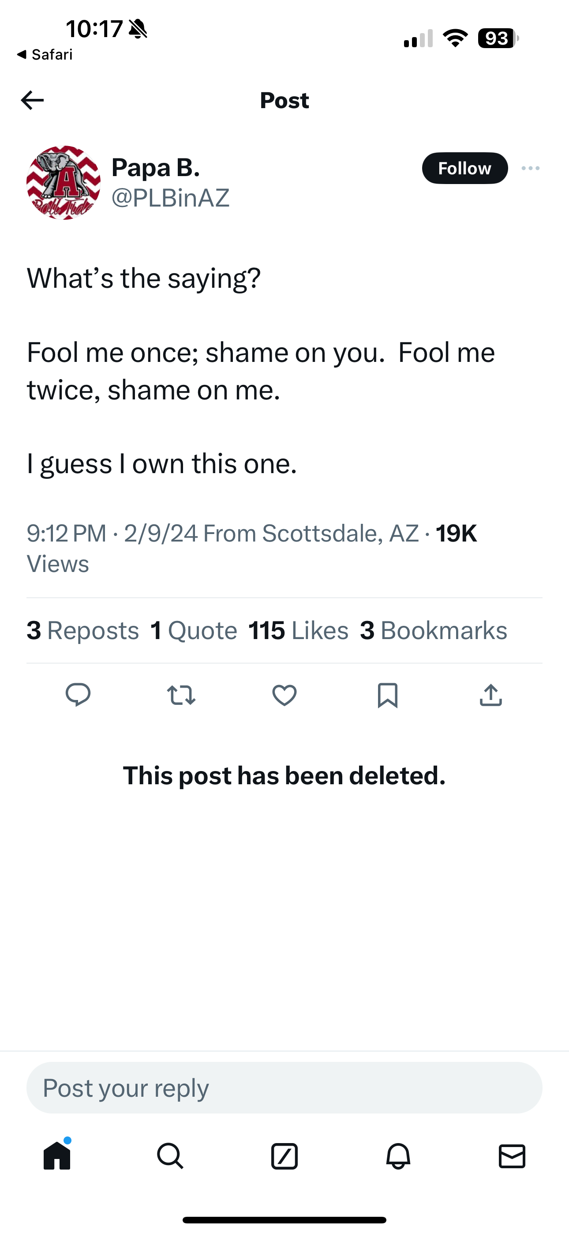569x1234 pixels.
Task: Open Papa B.'s profile picture
Action: 63,183
